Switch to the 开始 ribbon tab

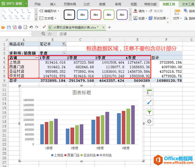pos(37,4)
